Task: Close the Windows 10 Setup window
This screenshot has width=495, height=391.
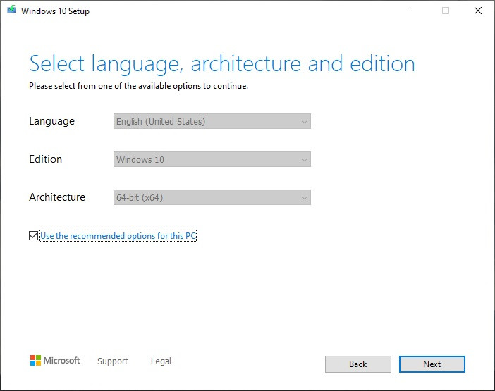Action: tap(478, 11)
